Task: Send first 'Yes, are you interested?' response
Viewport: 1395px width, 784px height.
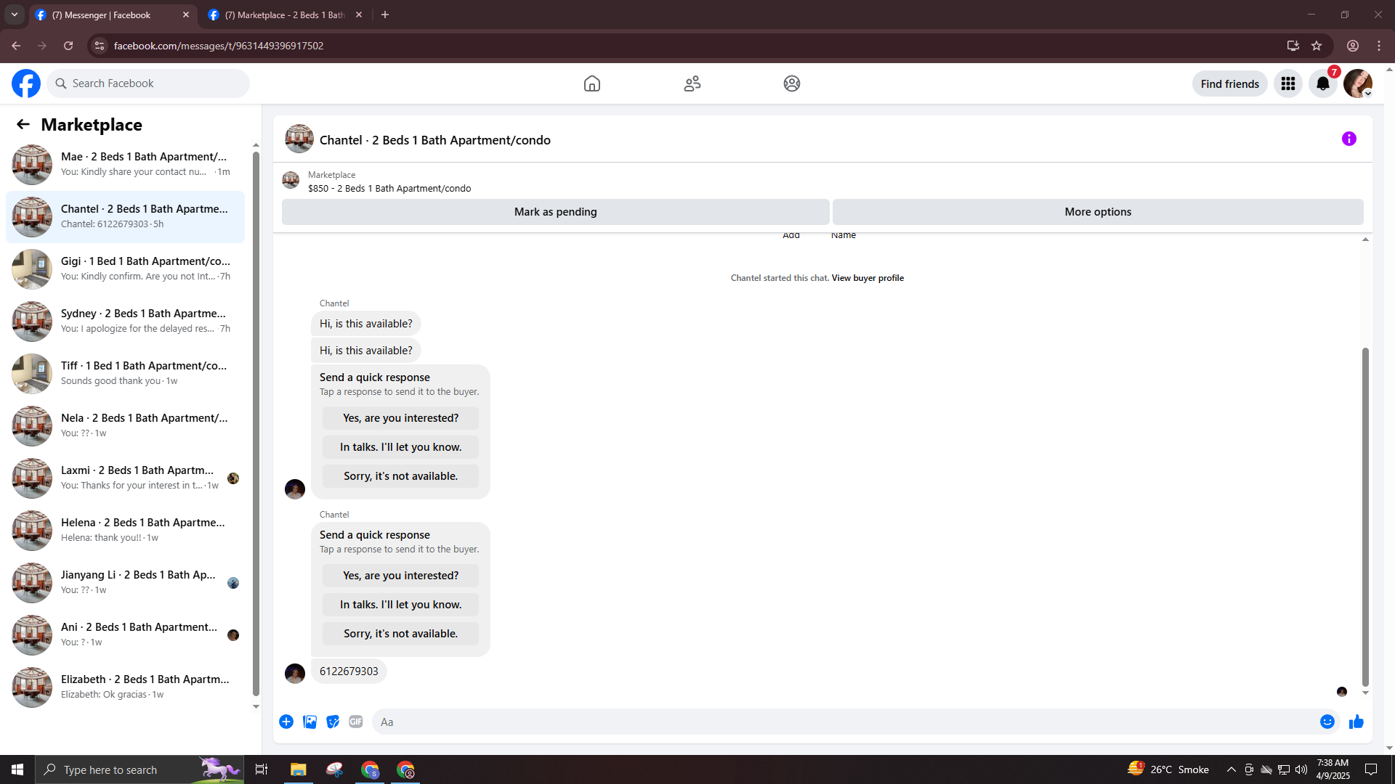Action: point(401,418)
